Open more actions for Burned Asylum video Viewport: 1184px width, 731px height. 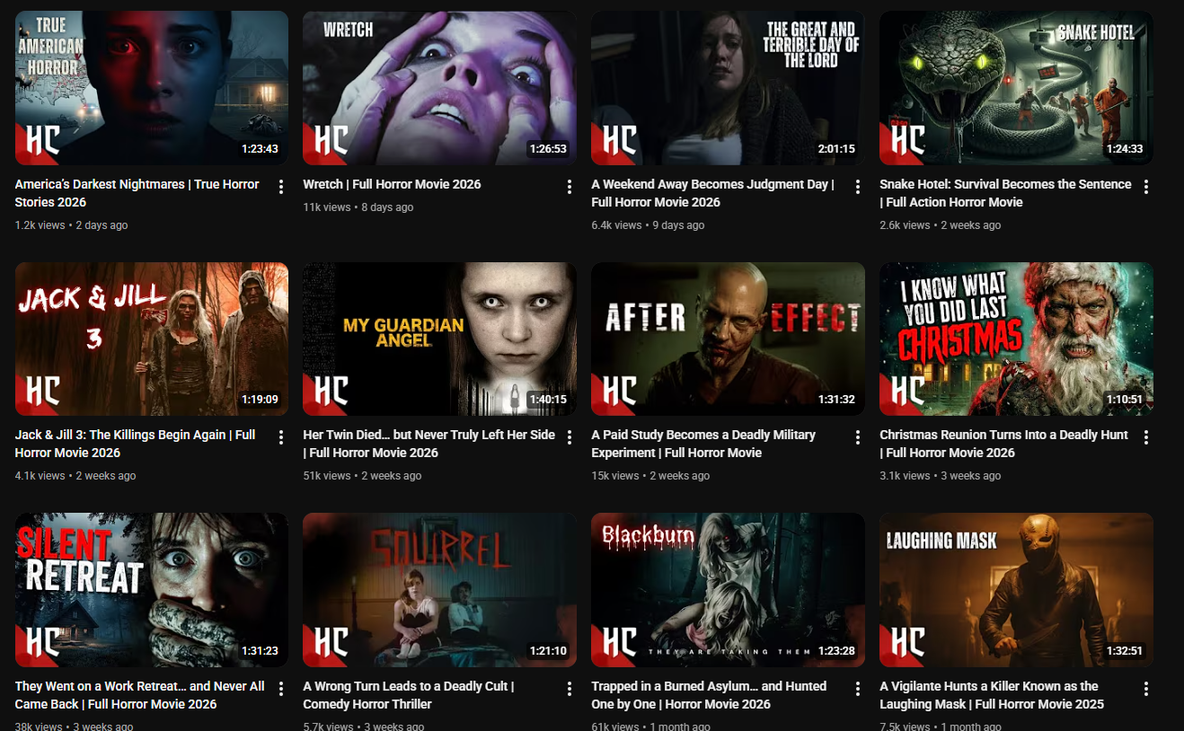tap(858, 689)
